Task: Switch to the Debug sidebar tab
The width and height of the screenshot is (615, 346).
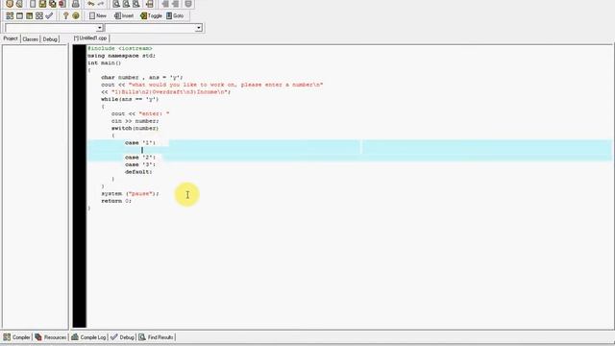Action: pos(50,39)
